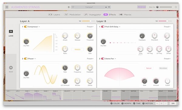Toggle Stereo Pan on/off switch

pyautogui.click(x=103, y=59)
